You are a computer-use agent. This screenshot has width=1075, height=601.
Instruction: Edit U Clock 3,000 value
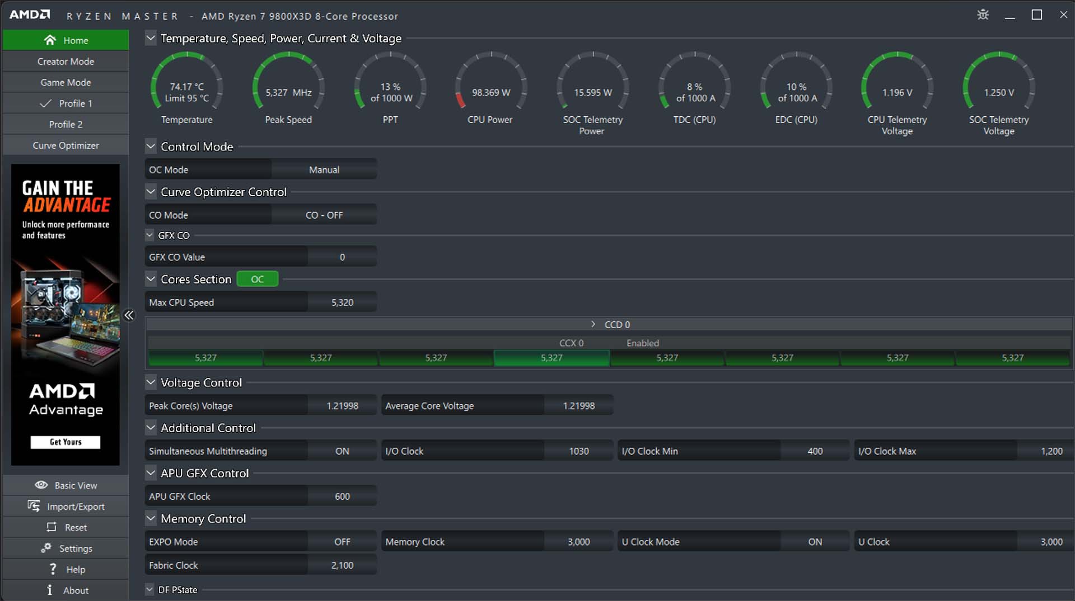[1046, 541]
